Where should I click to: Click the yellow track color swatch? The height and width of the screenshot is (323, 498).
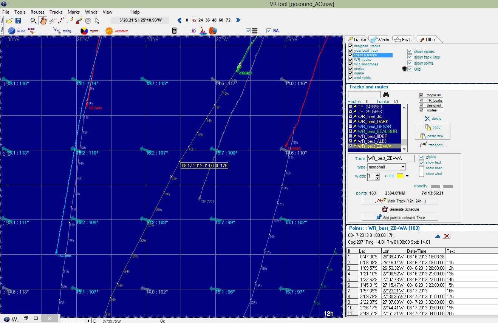[400, 176]
